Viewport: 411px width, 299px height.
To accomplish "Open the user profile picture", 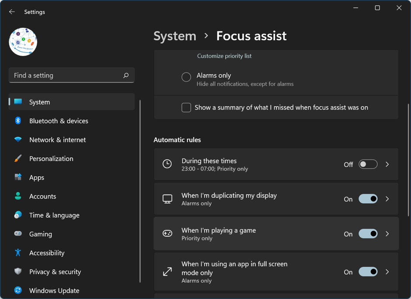I will coord(23,42).
